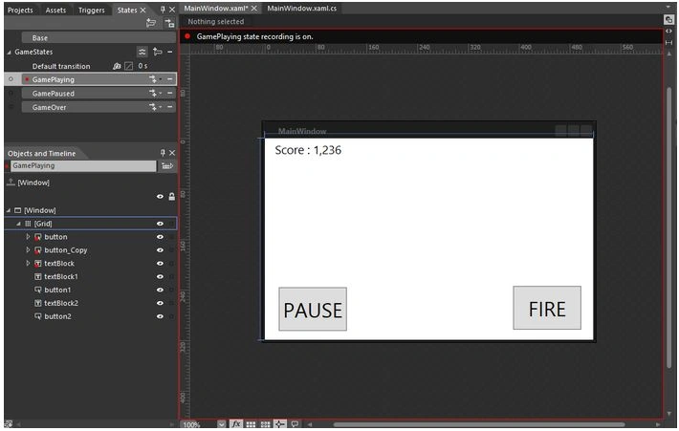Select textBlock1 in the tree
This screenshot has width=679, height=431.
(61, 276)
